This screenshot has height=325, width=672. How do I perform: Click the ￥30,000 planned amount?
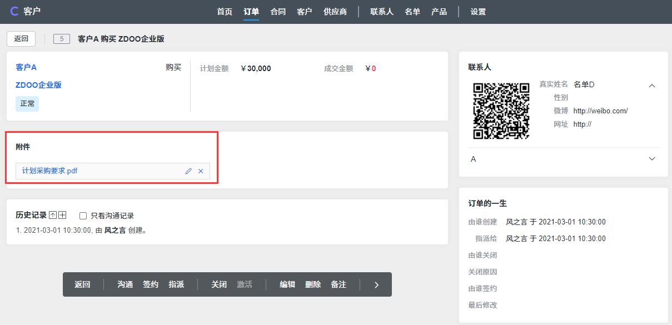pos(256,68)
